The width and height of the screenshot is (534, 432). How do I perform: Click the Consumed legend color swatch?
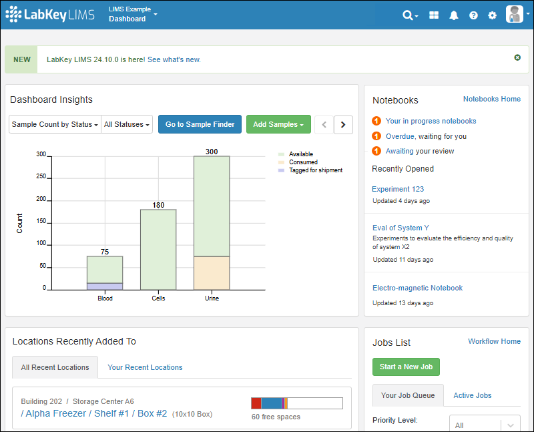pos(281,162)
